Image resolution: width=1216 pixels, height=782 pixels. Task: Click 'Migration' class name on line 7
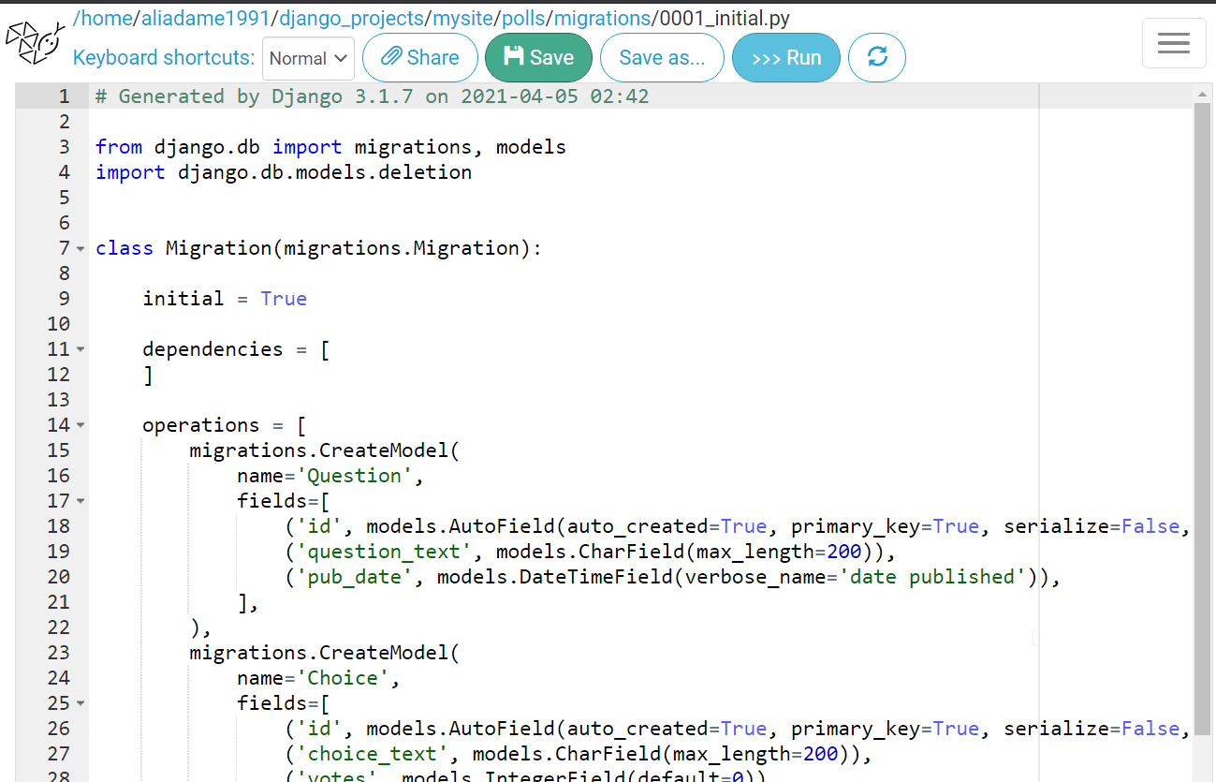point(219,248)
